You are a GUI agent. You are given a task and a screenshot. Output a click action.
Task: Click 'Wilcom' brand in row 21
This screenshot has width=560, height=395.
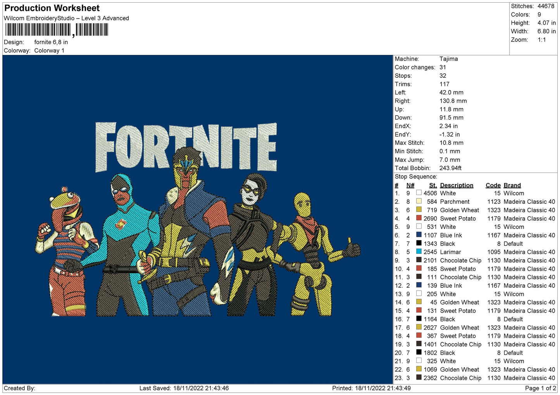tap(513, 361)
